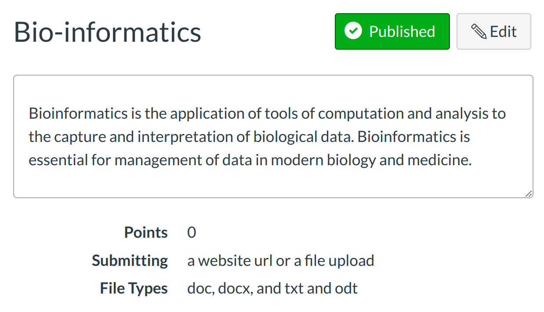This screenshot has height=312, width=544.
Task: Click first description line starting 'Bioinformatics is the application'
Action: click(x=267, y=113)
